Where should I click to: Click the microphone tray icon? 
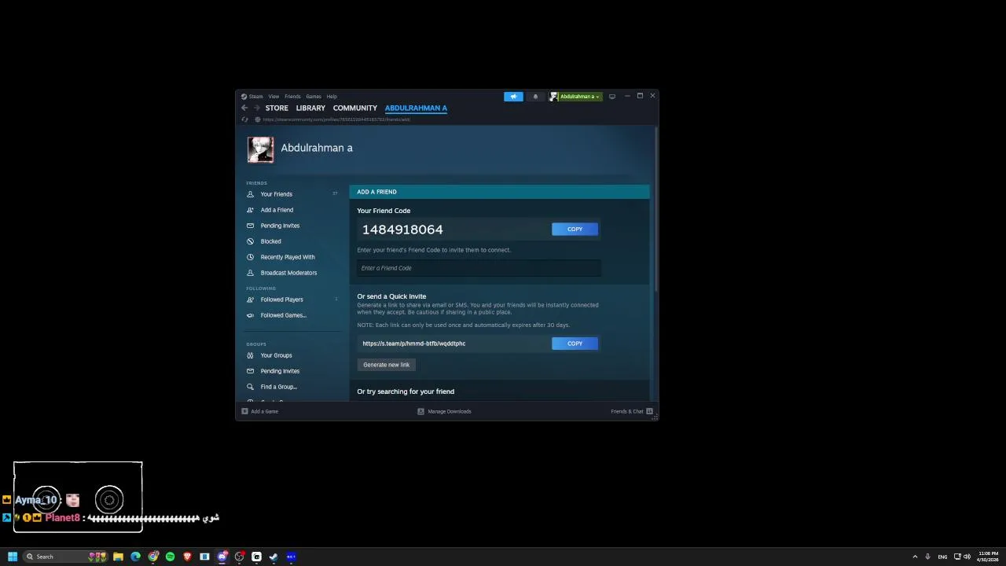[927, 557]
